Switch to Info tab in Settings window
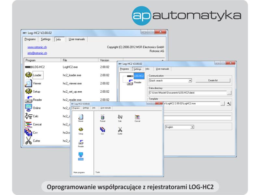This screenshot has width=260, height=195. (147, 69)
